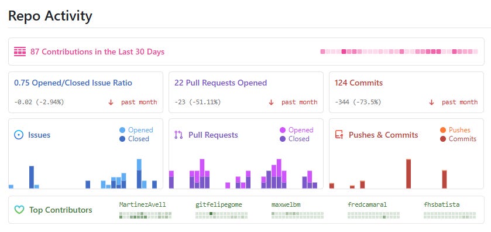Click the Top Contributors label
Image resolution: width=491 pixels, height=232 pixels.
pos(61,210)
